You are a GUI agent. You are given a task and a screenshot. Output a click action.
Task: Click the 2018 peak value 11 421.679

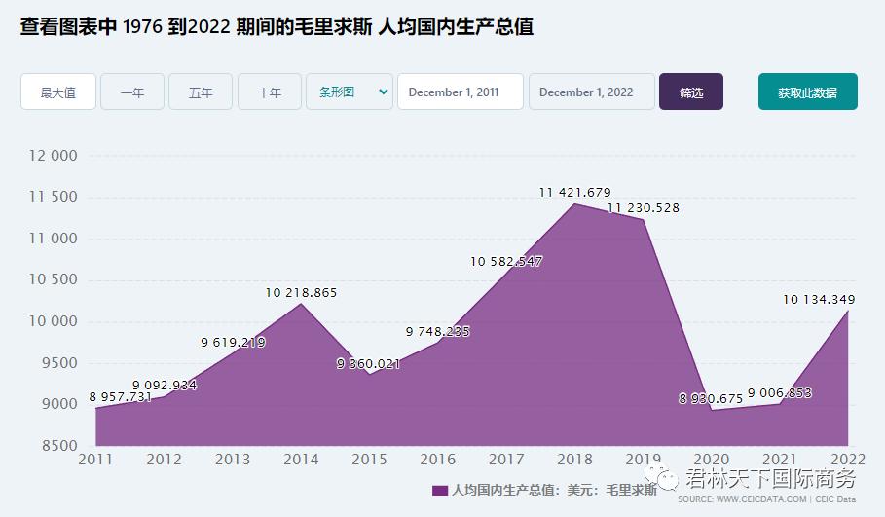[x=574, y=193]
